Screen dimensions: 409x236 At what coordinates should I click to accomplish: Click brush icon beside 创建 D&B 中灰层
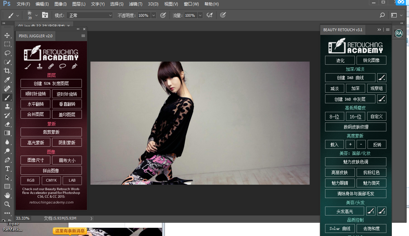(382, 99)
